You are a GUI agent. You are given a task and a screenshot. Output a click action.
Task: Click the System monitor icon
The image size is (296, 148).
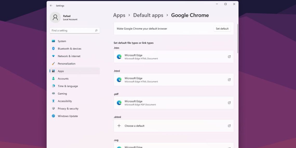coord(53,41)
